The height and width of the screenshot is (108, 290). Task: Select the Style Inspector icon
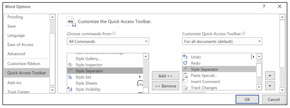pyautogui.click(x=70, y=65)
